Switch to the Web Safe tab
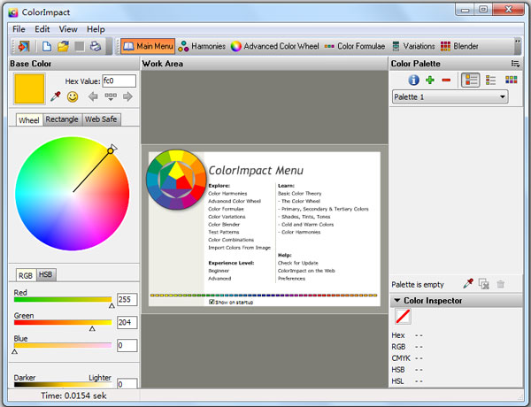 [101, 119]
